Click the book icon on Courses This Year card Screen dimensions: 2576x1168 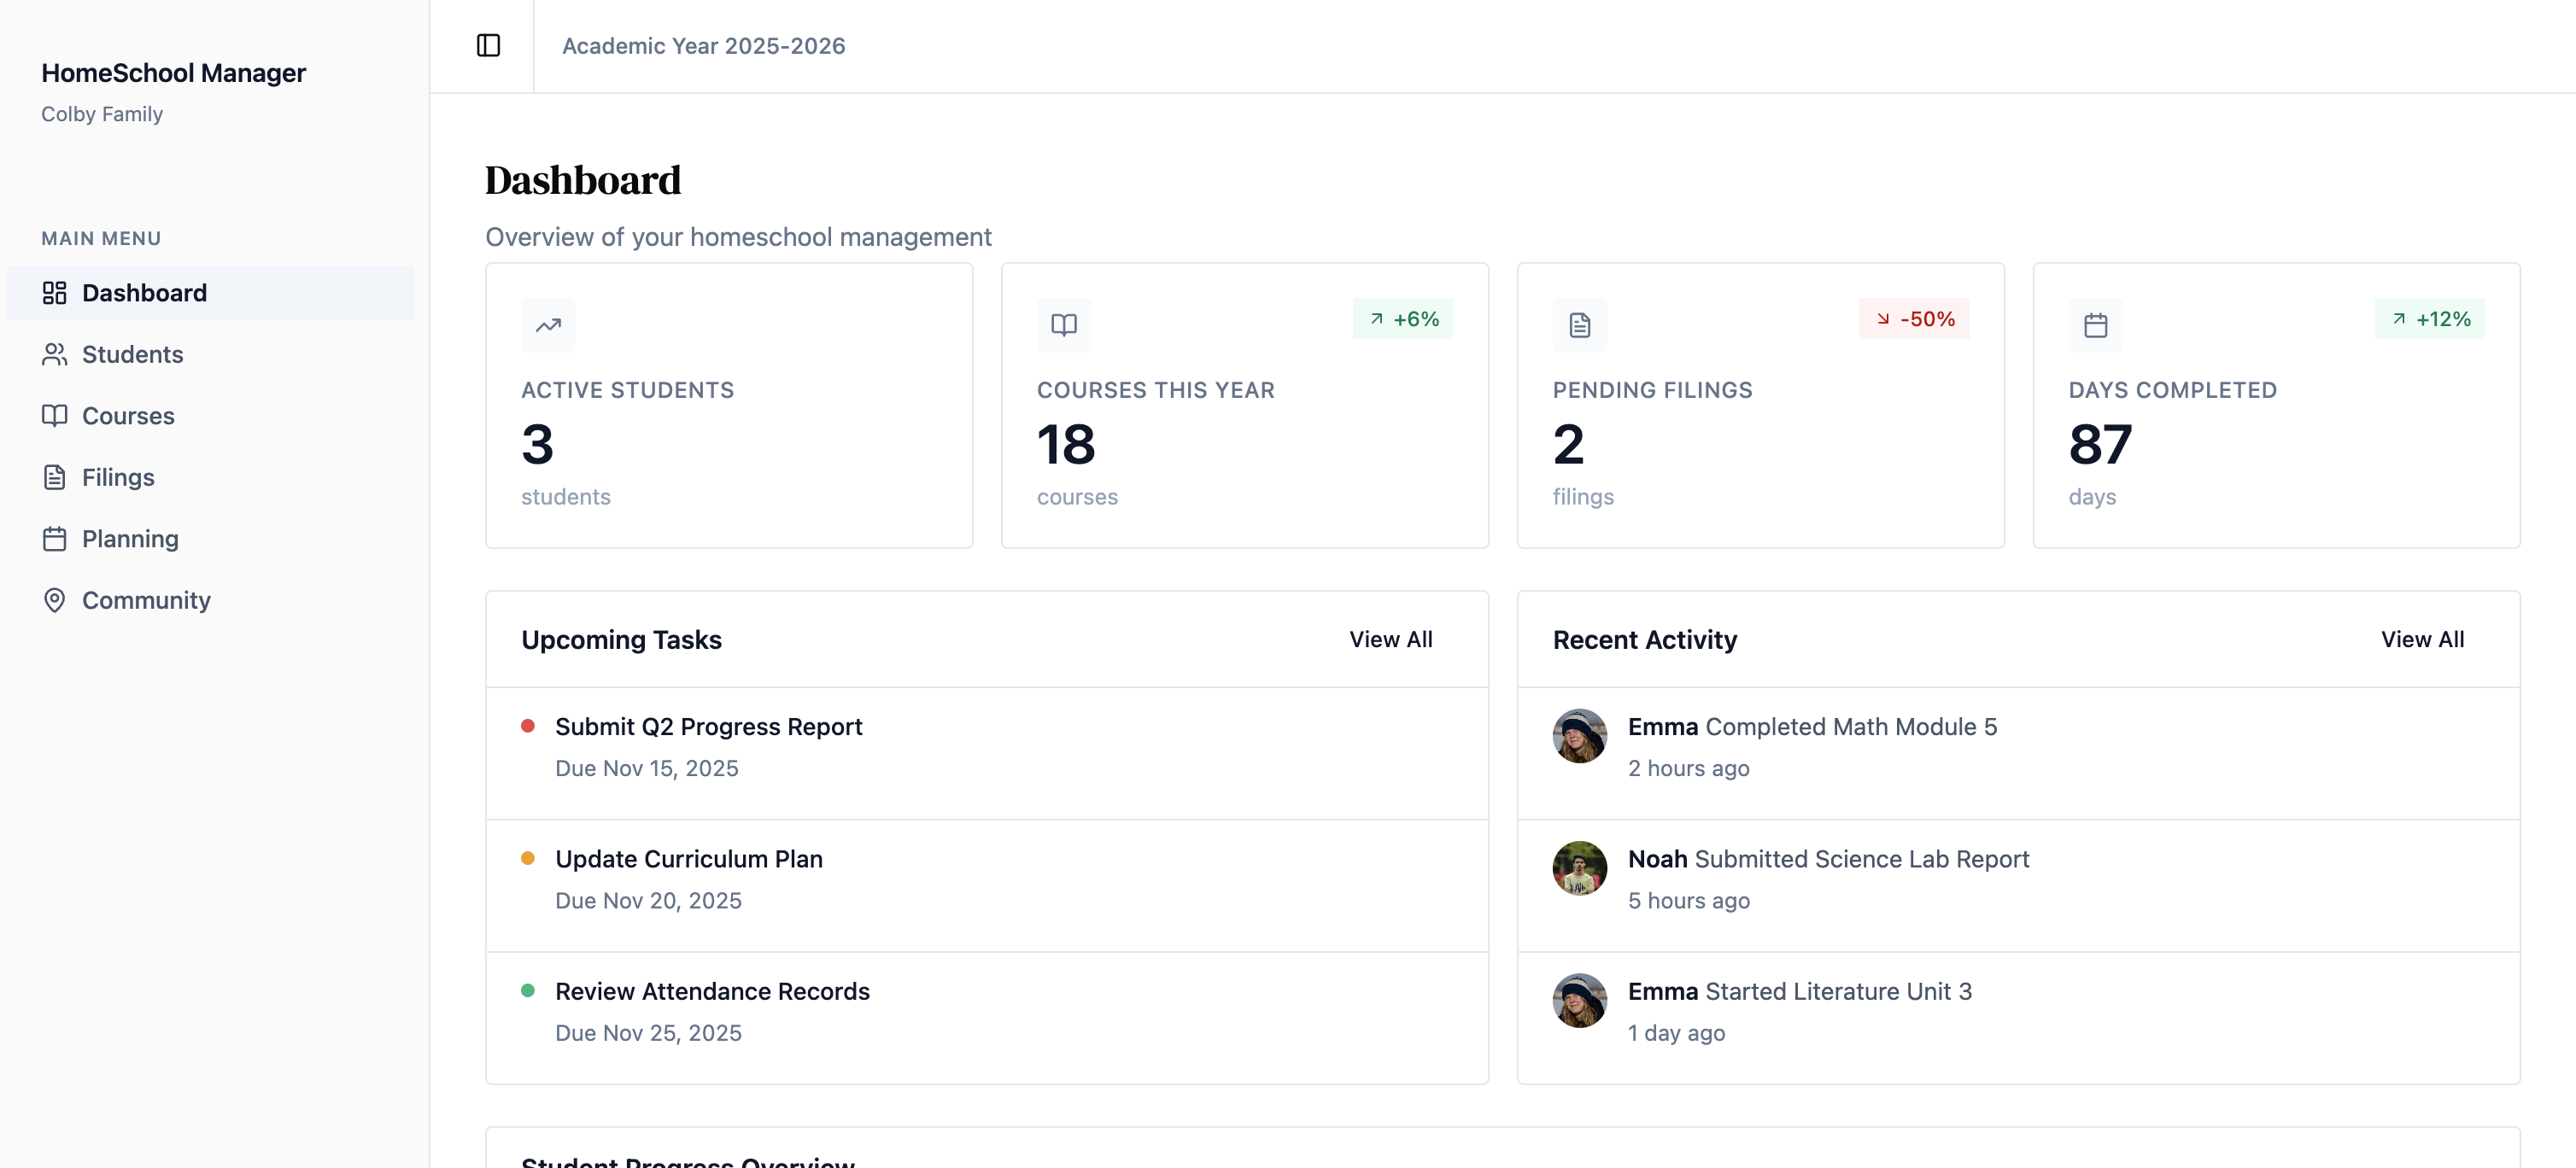pyautogui.click(x=1063, y=325)
